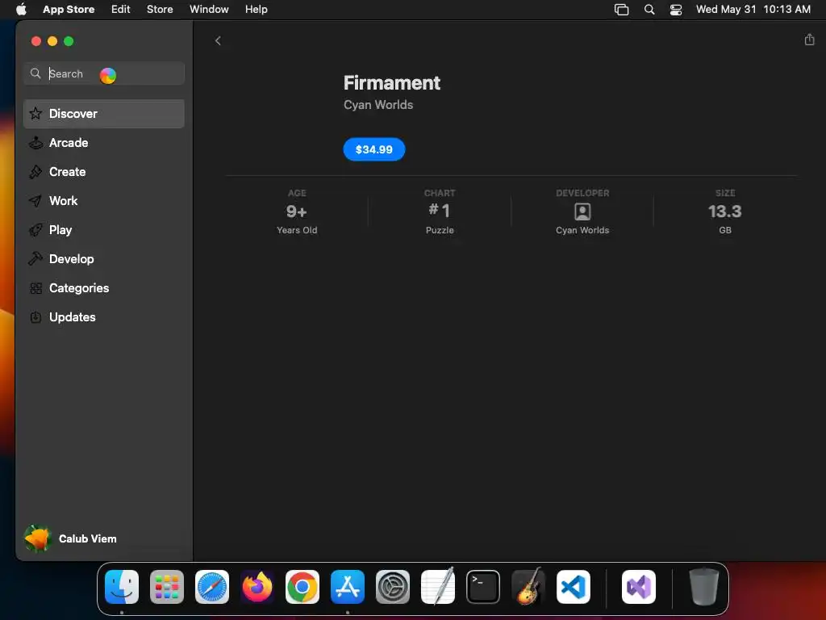Select the Create category in sidebar

[104, 172]
